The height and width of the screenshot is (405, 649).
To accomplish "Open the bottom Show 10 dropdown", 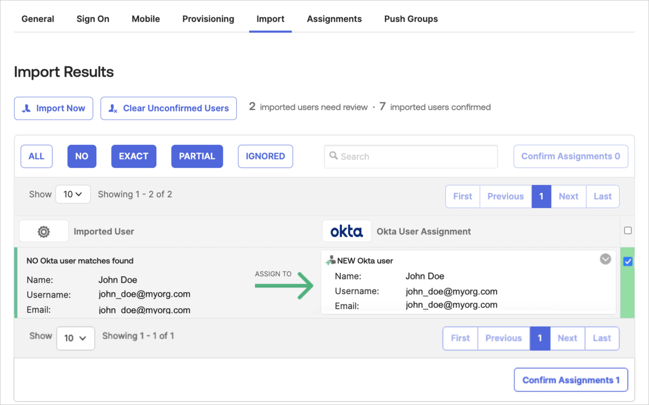I will [x=75, y=338].
